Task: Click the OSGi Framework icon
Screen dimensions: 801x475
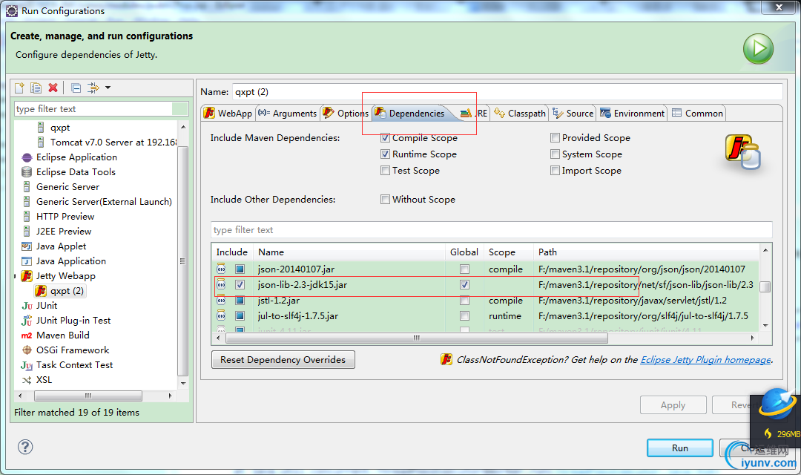Action: pyautogui.click(x=27, y=350)
